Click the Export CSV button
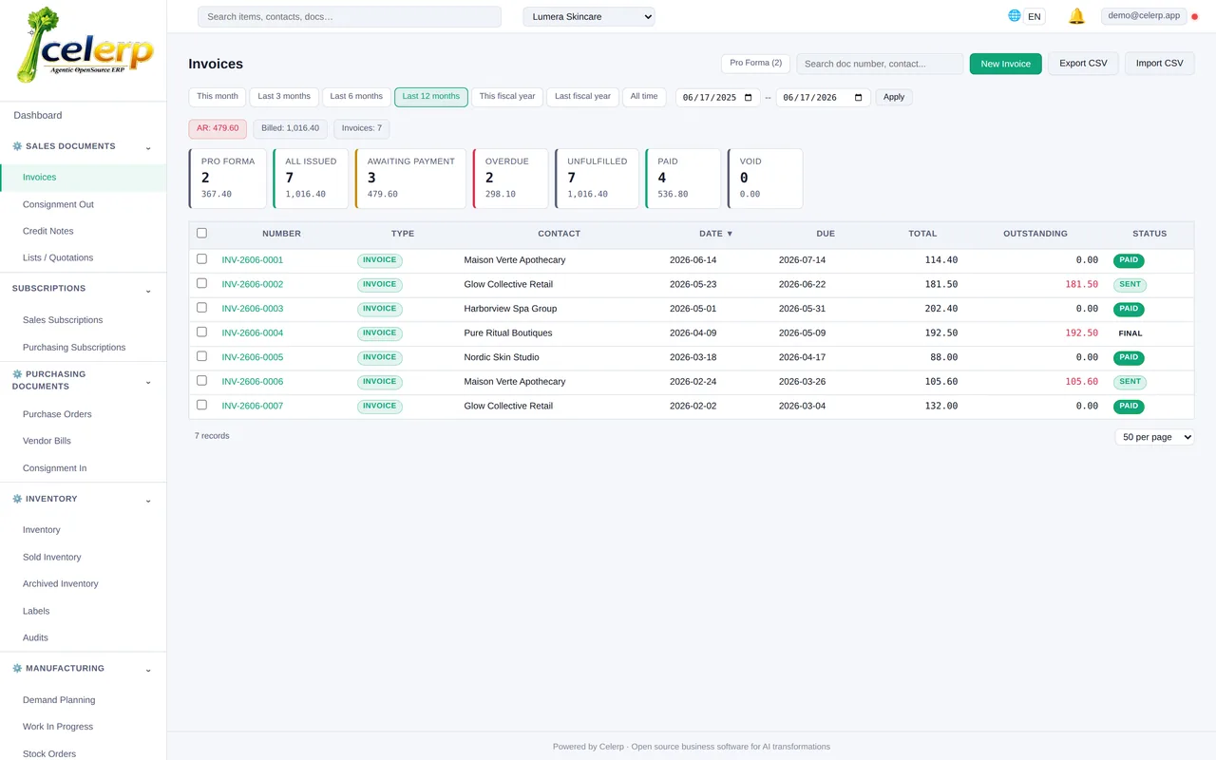This screenshot has height=760, width=1216. 1083,64
